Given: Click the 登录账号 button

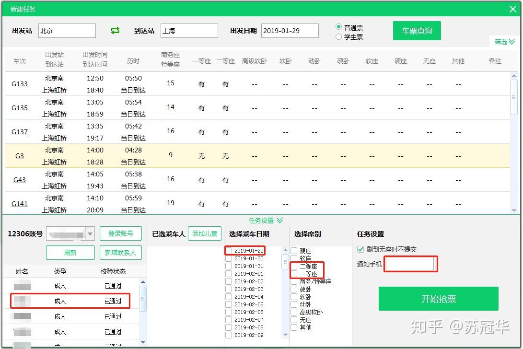Looking at the screenshot, I should tap(121, 233).
